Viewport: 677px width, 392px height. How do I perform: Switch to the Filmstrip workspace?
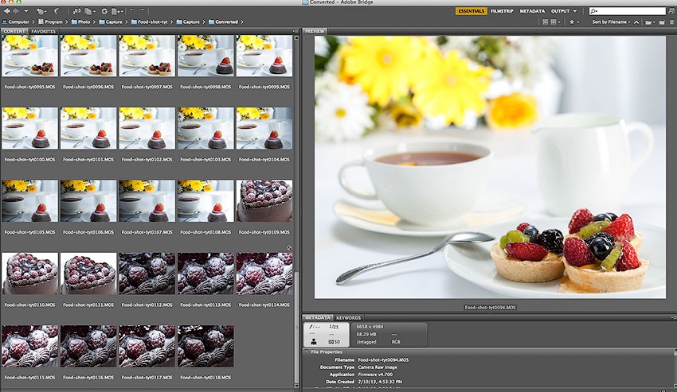[x=502, y=11]
